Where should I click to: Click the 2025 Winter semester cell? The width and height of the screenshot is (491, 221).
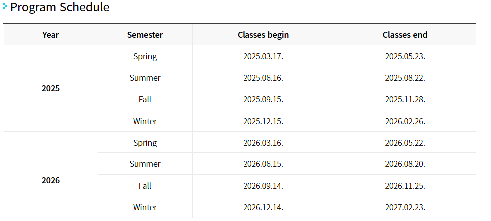[x=145, y=121]
